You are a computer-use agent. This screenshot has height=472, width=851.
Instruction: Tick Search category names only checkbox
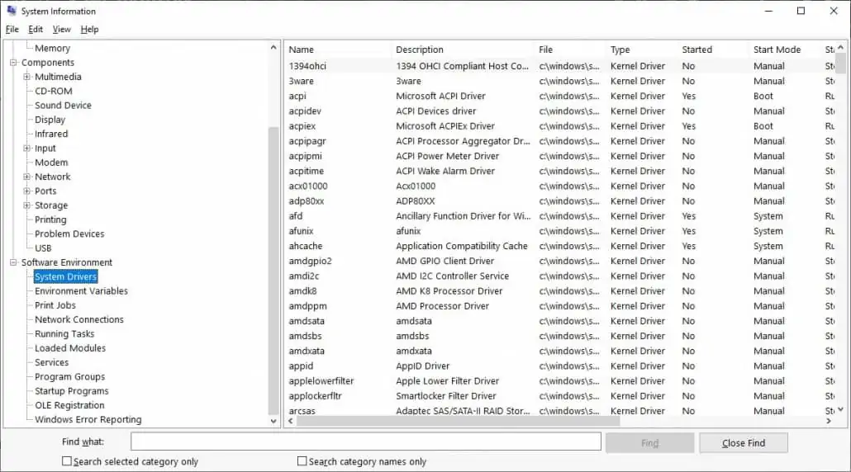click(302, 461)
